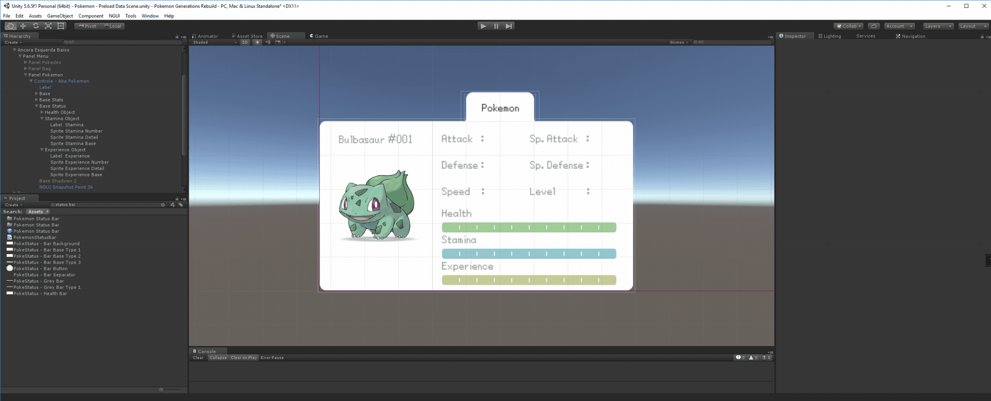Open the Component menu
Image resolution: width=991 pixels, height=401 pixels.
pos(91,16)
